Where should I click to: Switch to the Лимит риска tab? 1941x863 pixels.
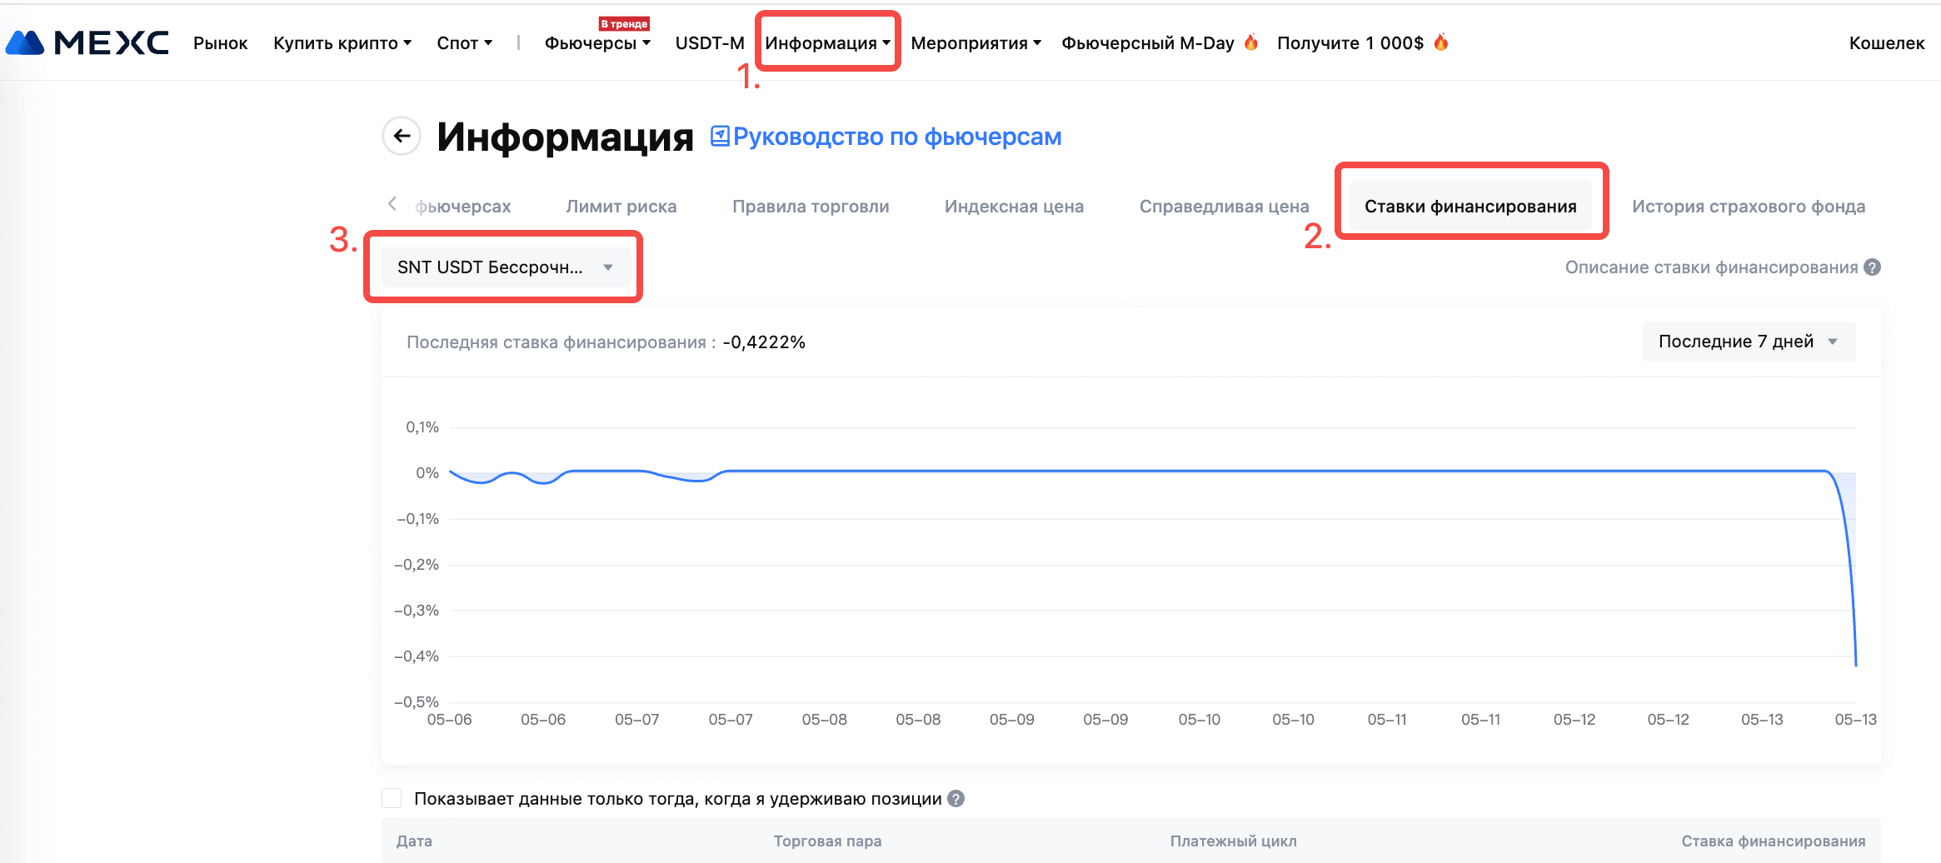click(621, 207)
